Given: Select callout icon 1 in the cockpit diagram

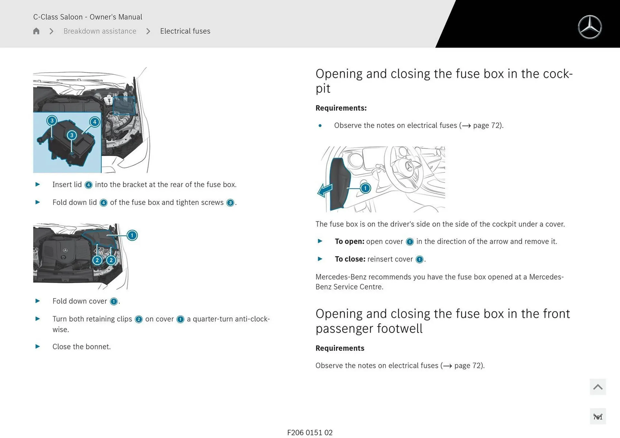Looking at the screenshot, I should (x=365, y=188).
